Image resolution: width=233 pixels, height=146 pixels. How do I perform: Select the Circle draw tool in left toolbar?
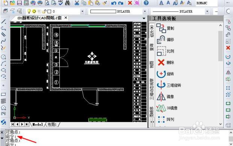3,57
